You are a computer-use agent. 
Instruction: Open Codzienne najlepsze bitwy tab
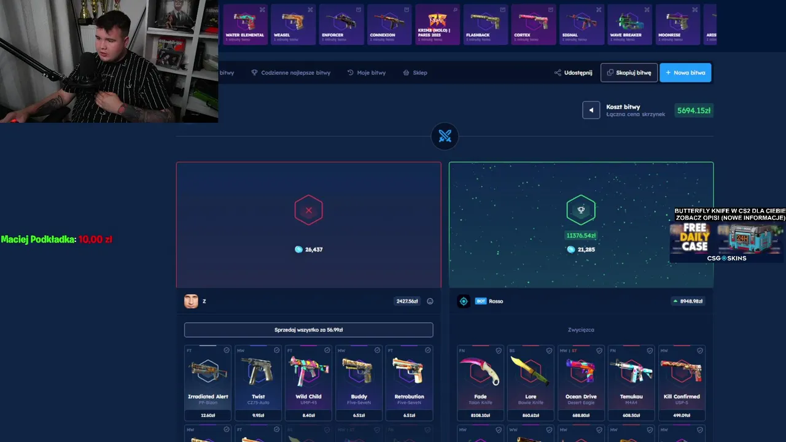291,72
